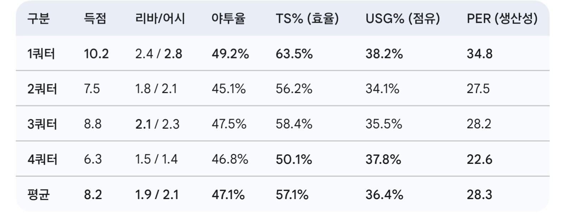The image size is (565, 219).
Task: Select the 평균 row label
Action: pyautogui.click(x=38, y=194)
